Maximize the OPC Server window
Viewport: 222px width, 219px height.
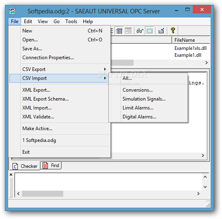point(188,9)
